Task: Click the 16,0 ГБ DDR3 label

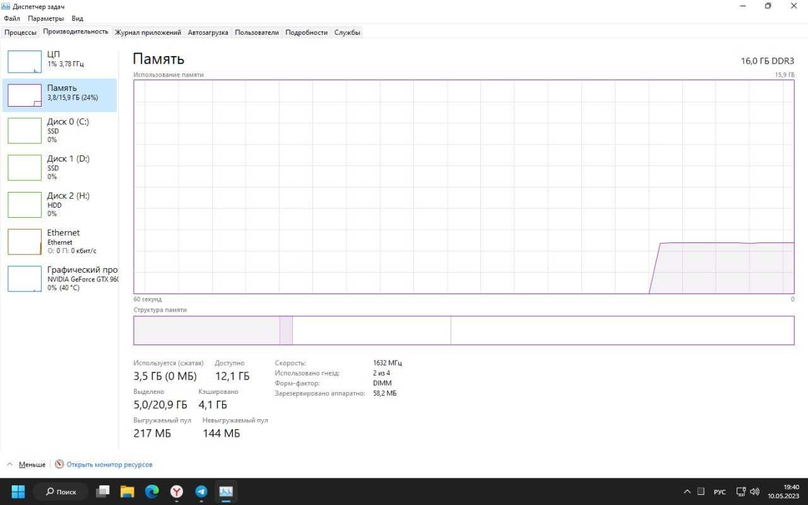Action: click(768, 61)
